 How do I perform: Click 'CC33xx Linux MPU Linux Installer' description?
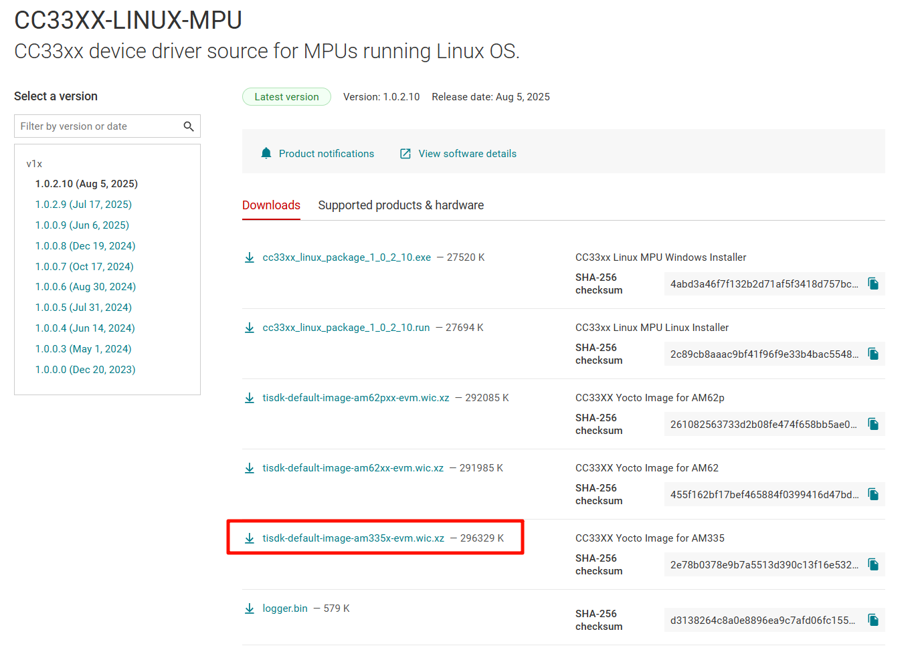(x=652, y=328)
